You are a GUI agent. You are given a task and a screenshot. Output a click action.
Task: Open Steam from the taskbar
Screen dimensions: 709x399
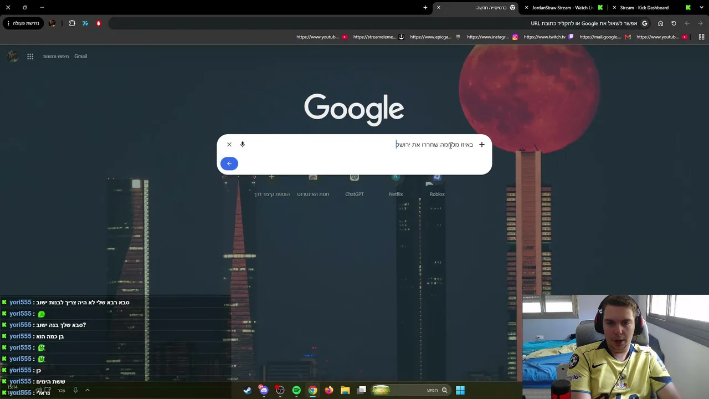coord(247,390)
